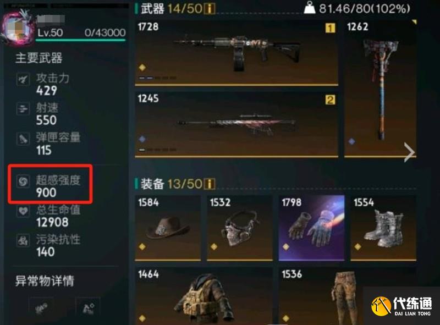
Task: Select the 1464 tactical jacket item
Action: 204,296
